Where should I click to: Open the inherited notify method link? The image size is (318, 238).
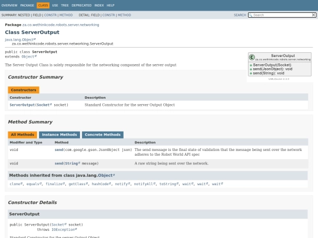(x=122, y=184)
